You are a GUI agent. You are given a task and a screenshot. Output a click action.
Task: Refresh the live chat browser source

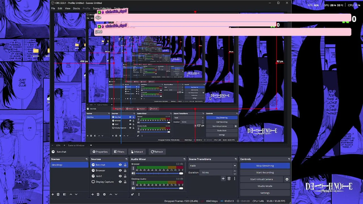pyautogui.click(x=157, y=152)
